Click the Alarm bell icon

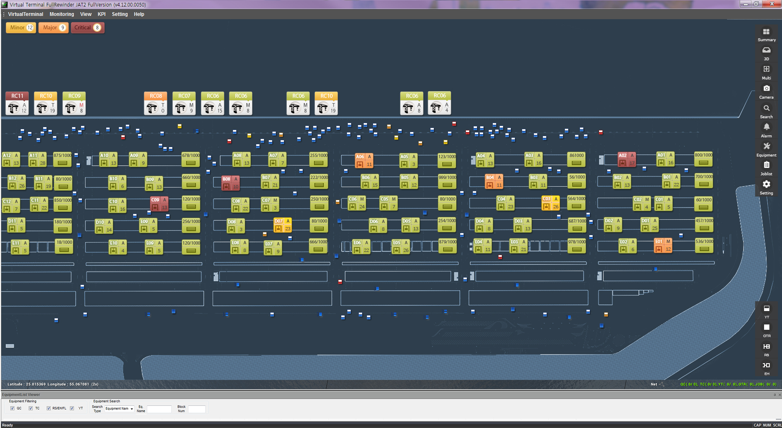pos(766,128)
